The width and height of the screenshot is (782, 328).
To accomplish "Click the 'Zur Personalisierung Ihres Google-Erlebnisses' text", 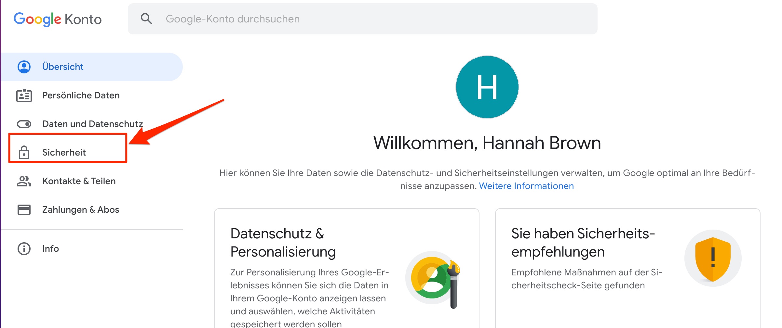I will pyautogui.click(x=310, y=297).
